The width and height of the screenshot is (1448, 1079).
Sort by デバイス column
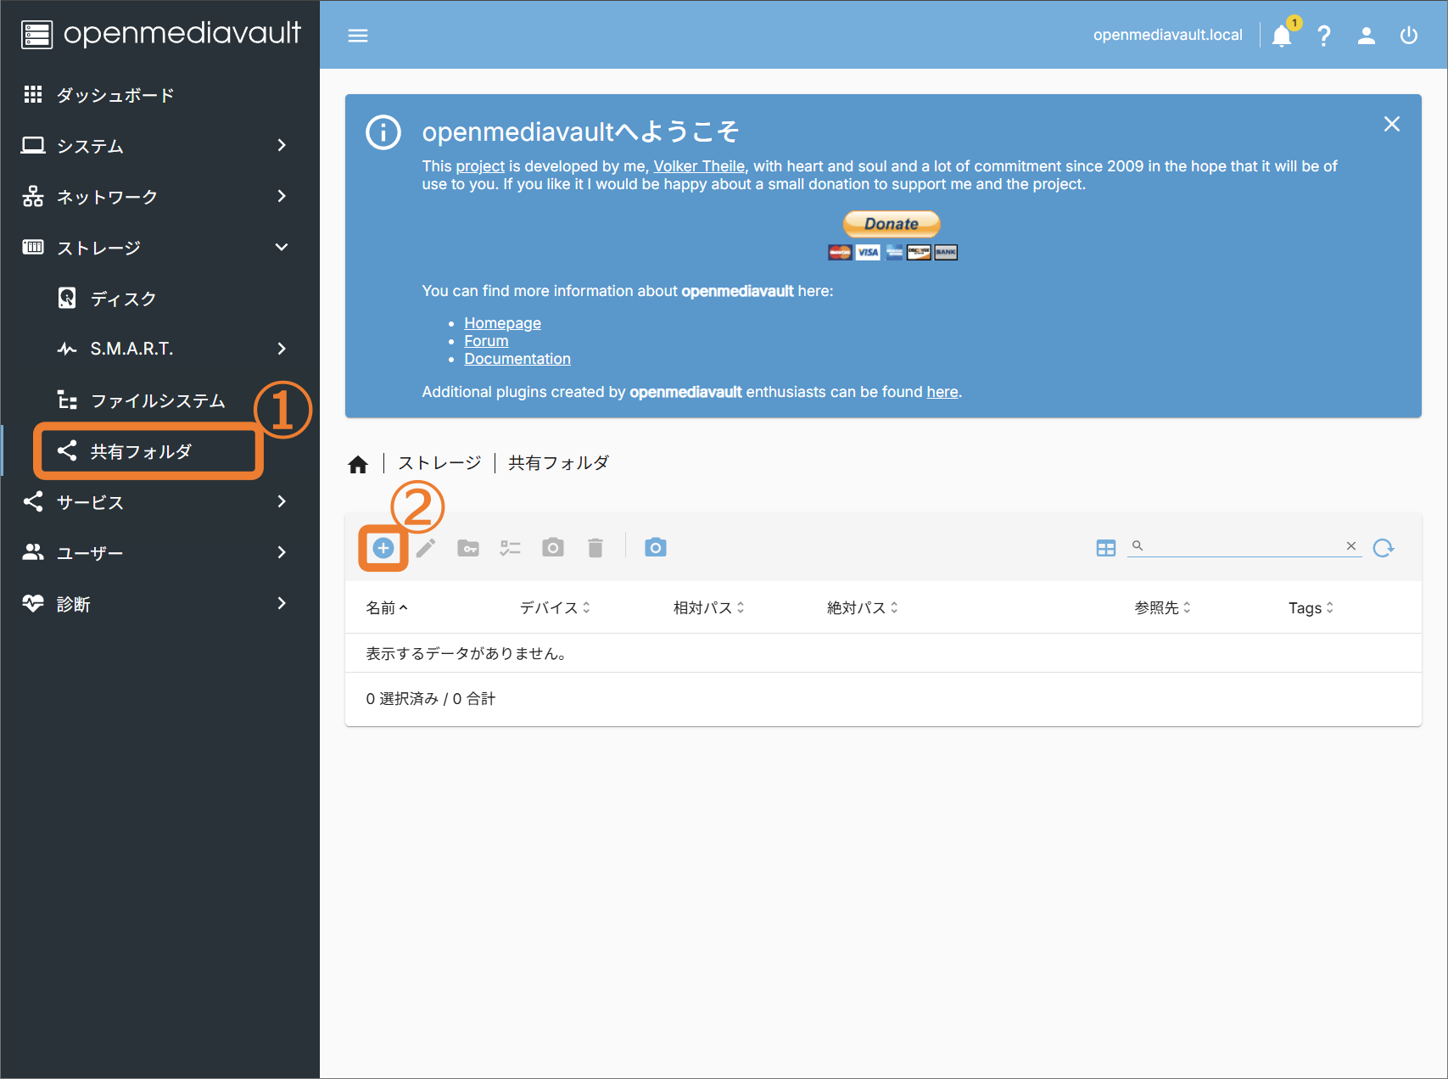(555, 607)
